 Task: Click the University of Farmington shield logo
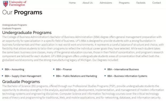6,3
